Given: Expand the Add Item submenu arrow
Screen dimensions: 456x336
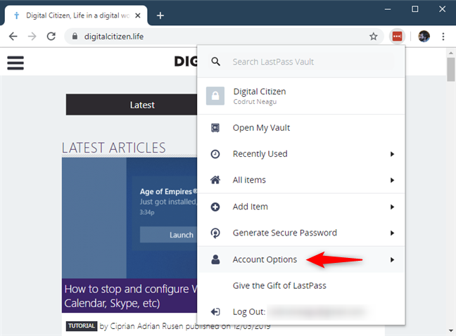Looking at the screenshot, I should [x=392, y=207].
